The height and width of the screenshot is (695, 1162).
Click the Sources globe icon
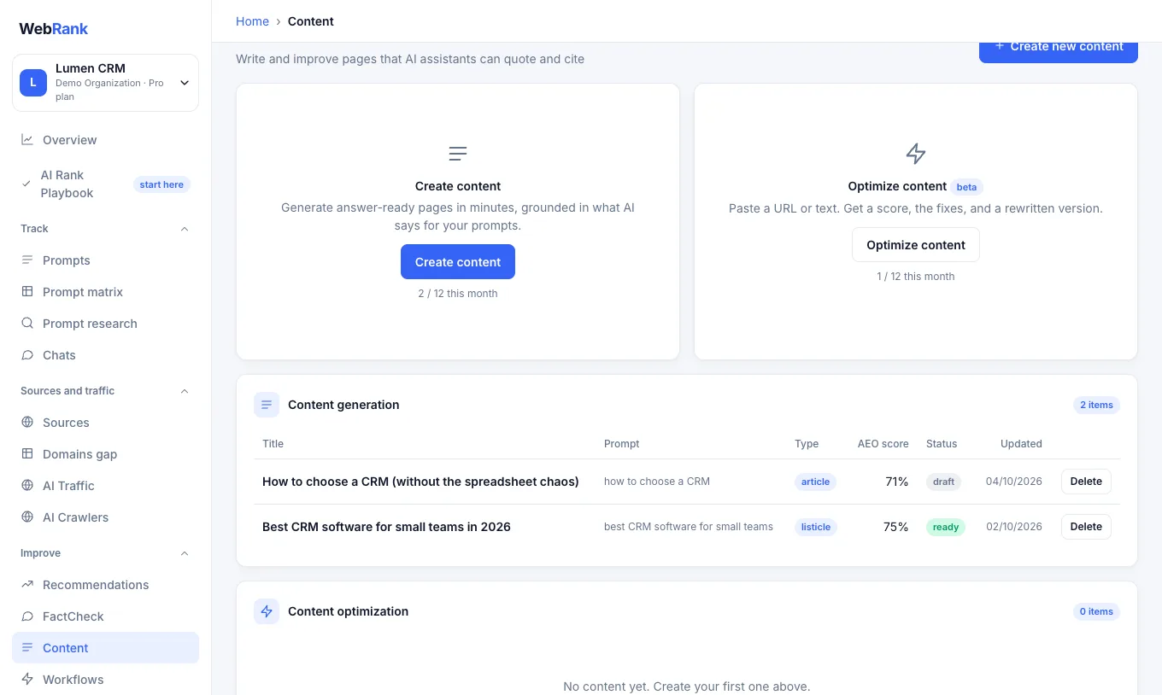click(x=27, y=423)
